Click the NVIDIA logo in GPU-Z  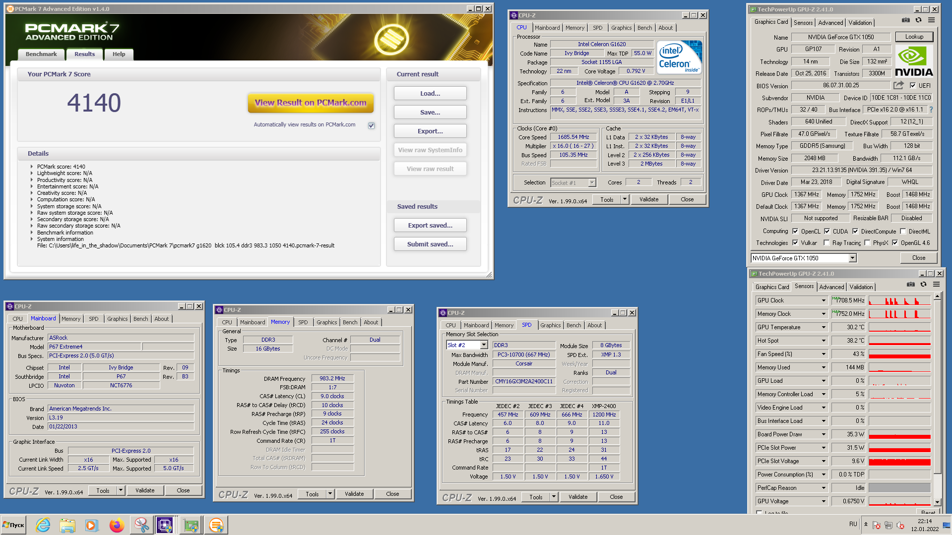(914, 61)
